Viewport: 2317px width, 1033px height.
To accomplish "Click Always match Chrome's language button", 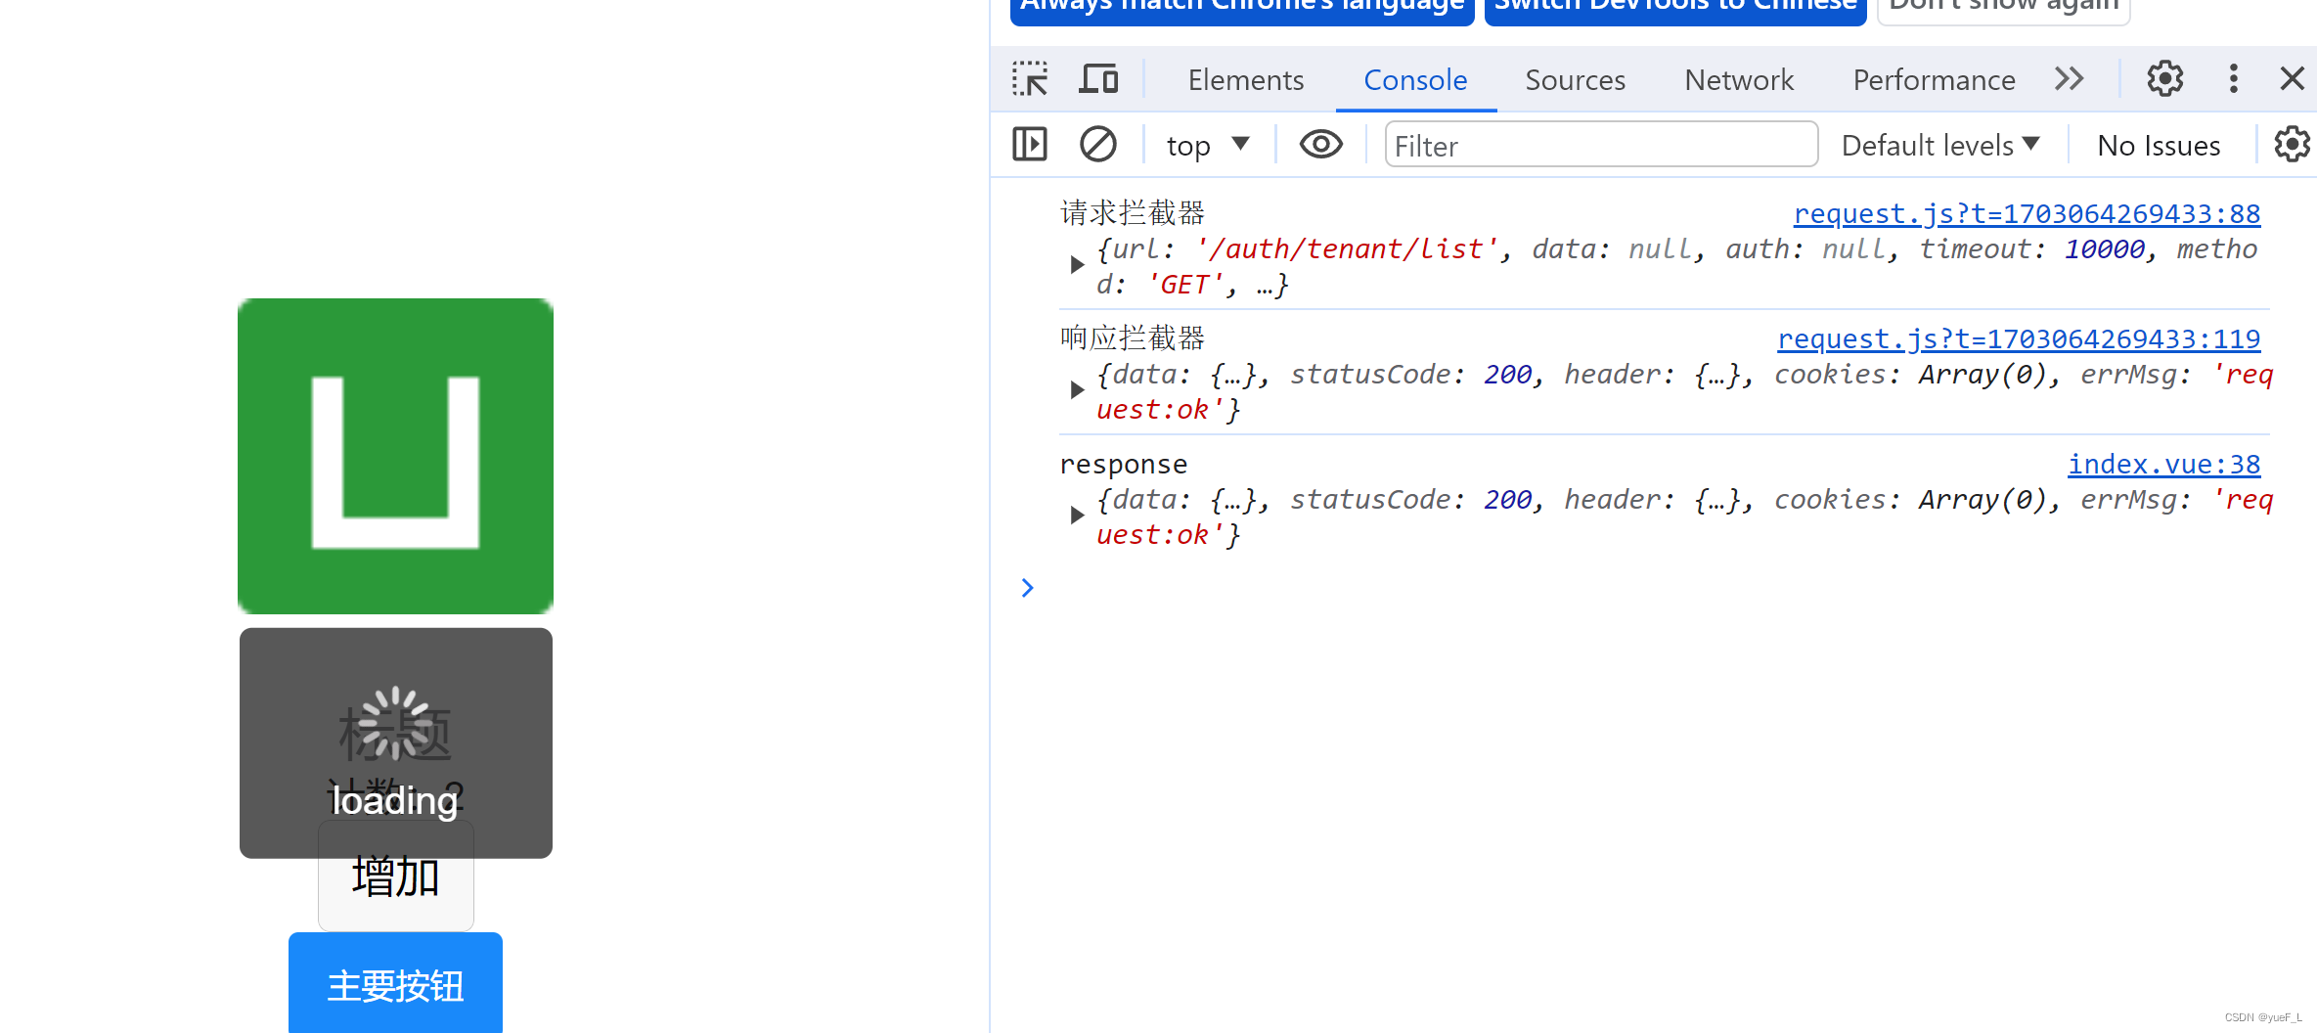I will click(1242, 8).
